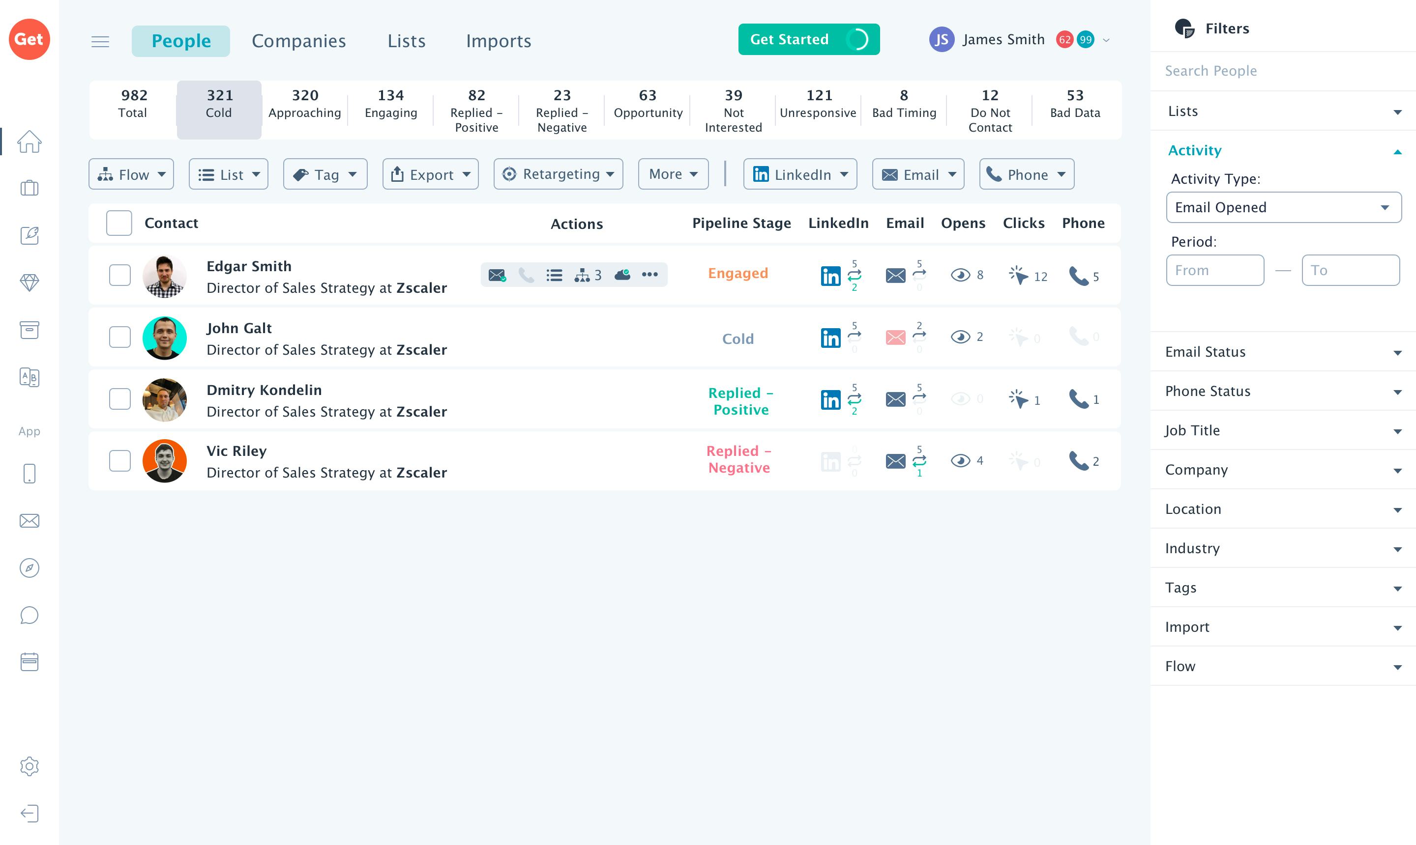Click the From date field under Period

[x=1215, y=270]
